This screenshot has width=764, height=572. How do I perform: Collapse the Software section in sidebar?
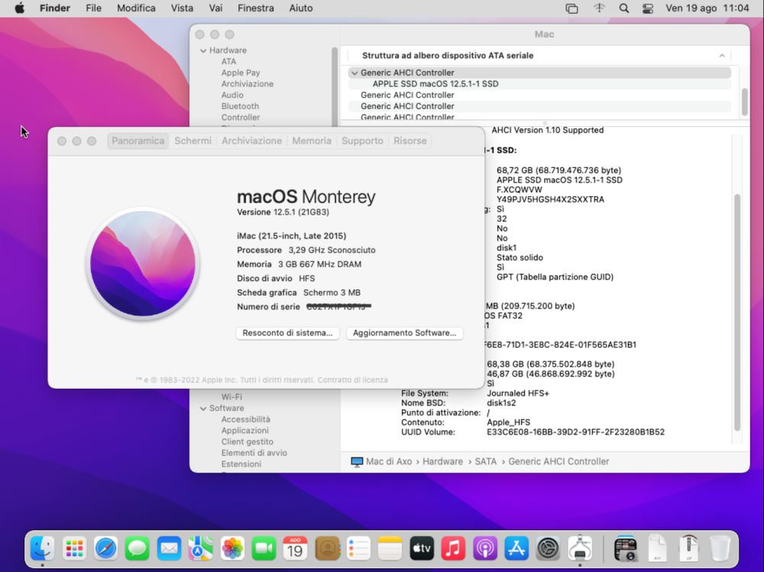tap(203, 409)
